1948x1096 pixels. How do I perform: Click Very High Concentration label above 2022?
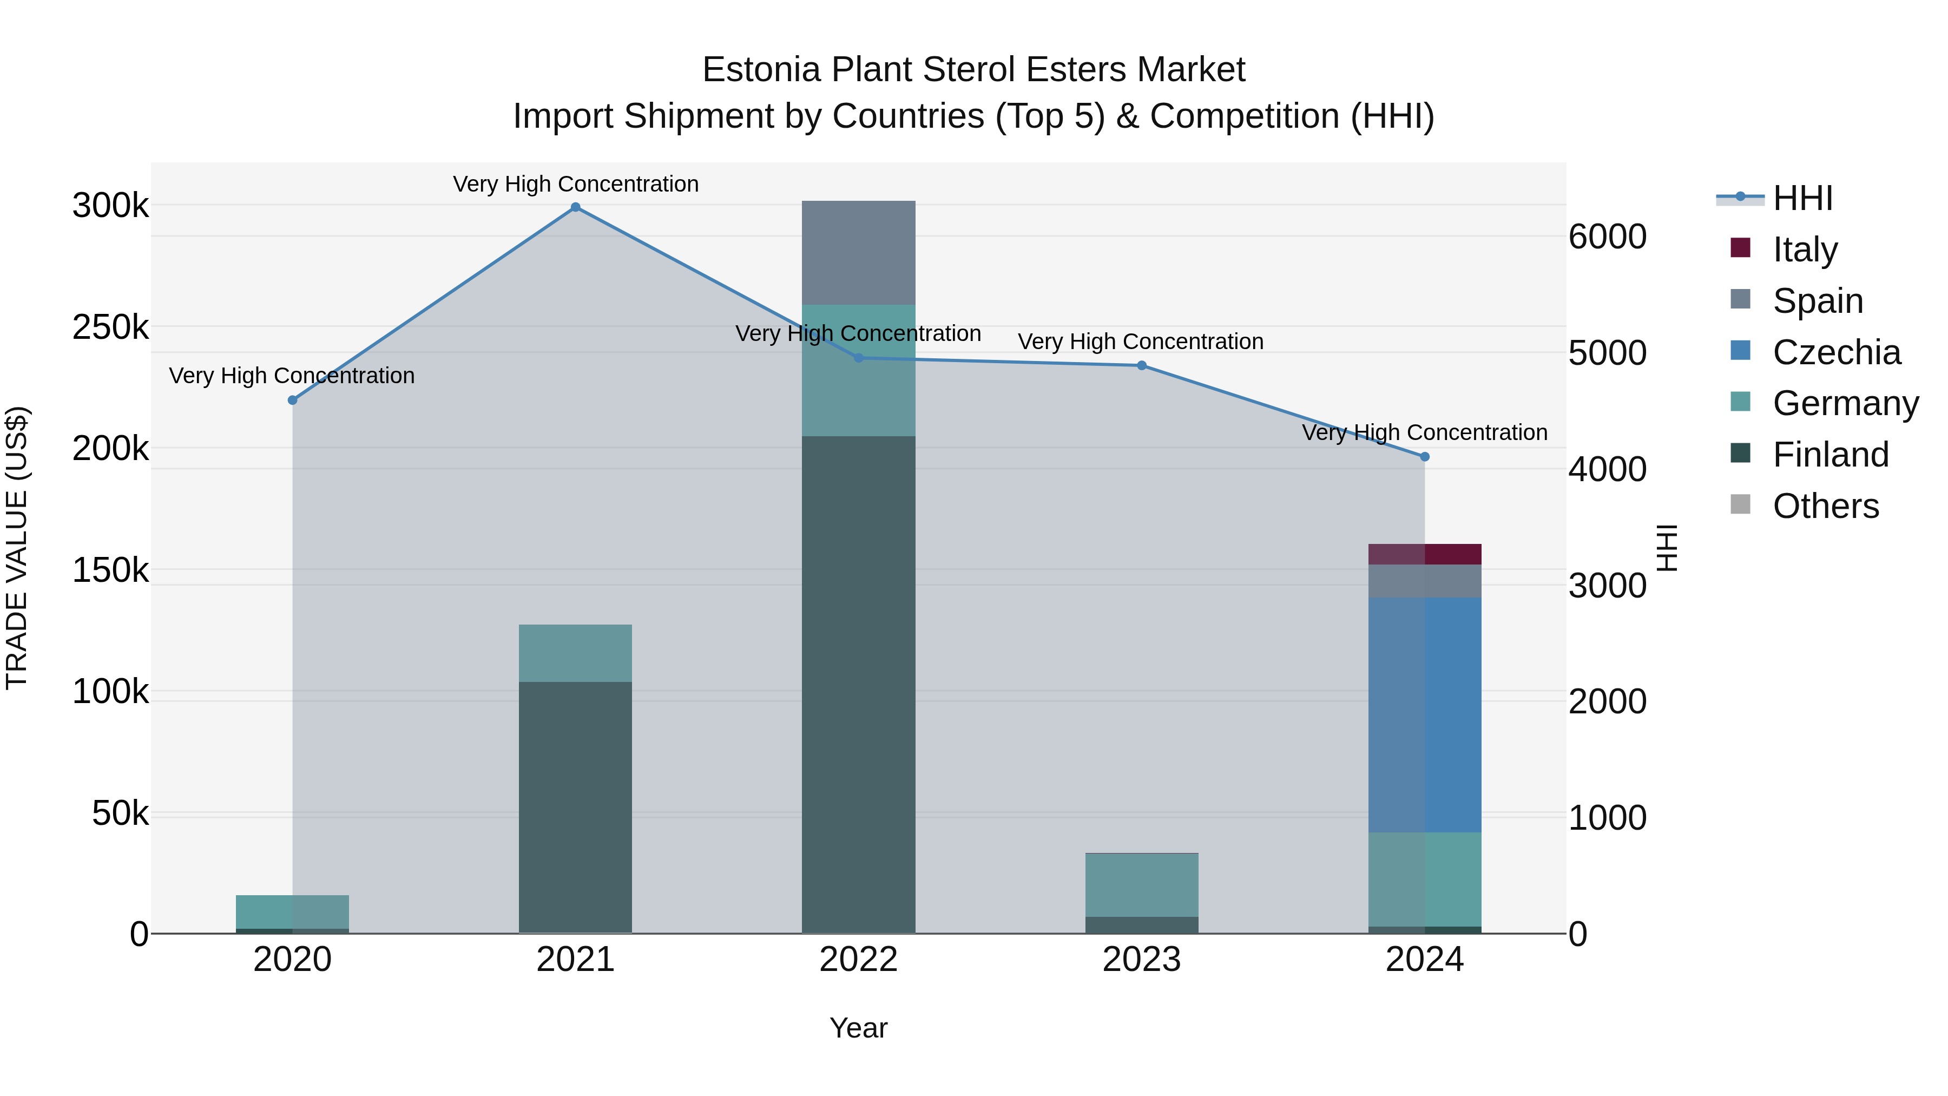858,333
